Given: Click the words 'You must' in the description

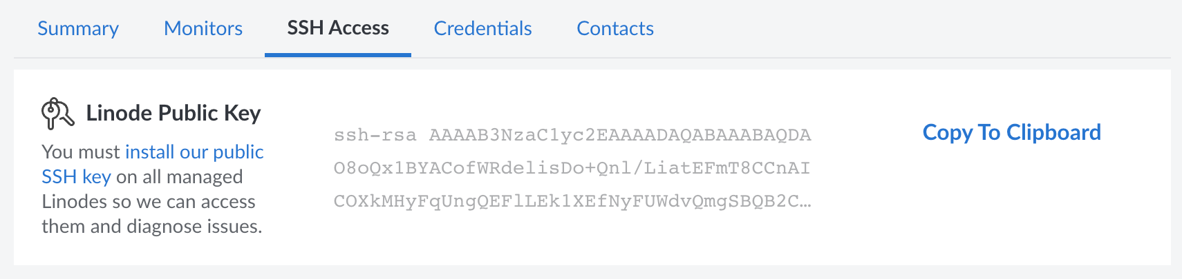Looking at the screenshot, I should pyautogui.click(x=81, y=152).
